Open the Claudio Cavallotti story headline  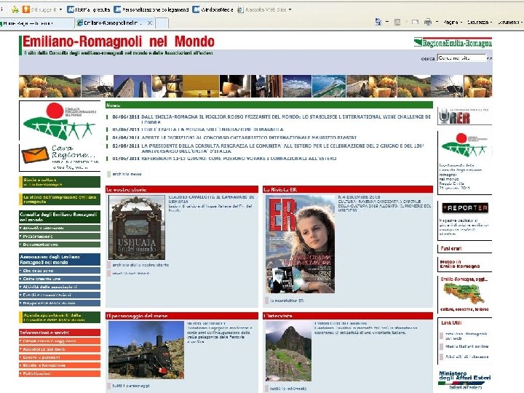point(211,199)
